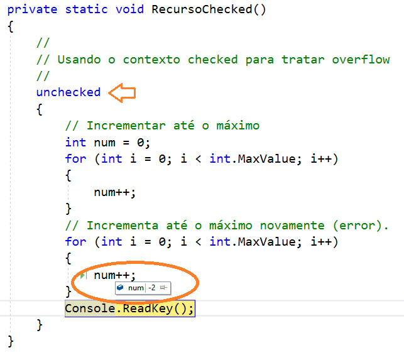Click the num label inside the debugger datatip
The image size is (404, 355).
point(136,288)
